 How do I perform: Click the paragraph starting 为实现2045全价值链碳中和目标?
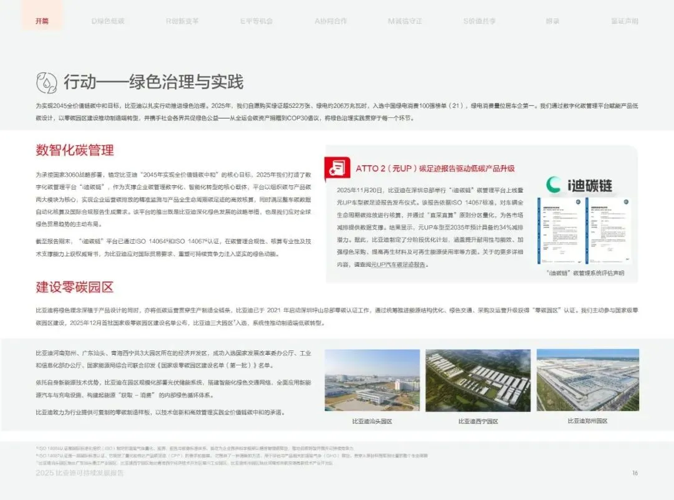[x=337, y=112]
